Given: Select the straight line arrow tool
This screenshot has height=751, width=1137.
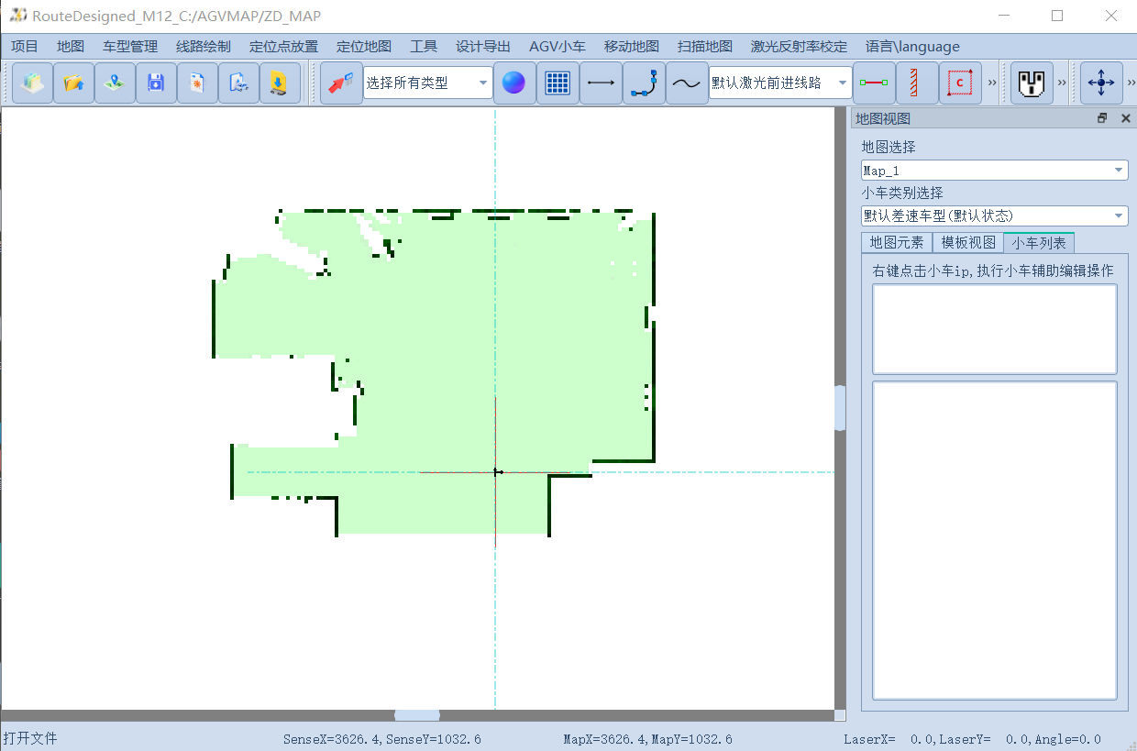Looking at the screenshot, I should [601, 83].
